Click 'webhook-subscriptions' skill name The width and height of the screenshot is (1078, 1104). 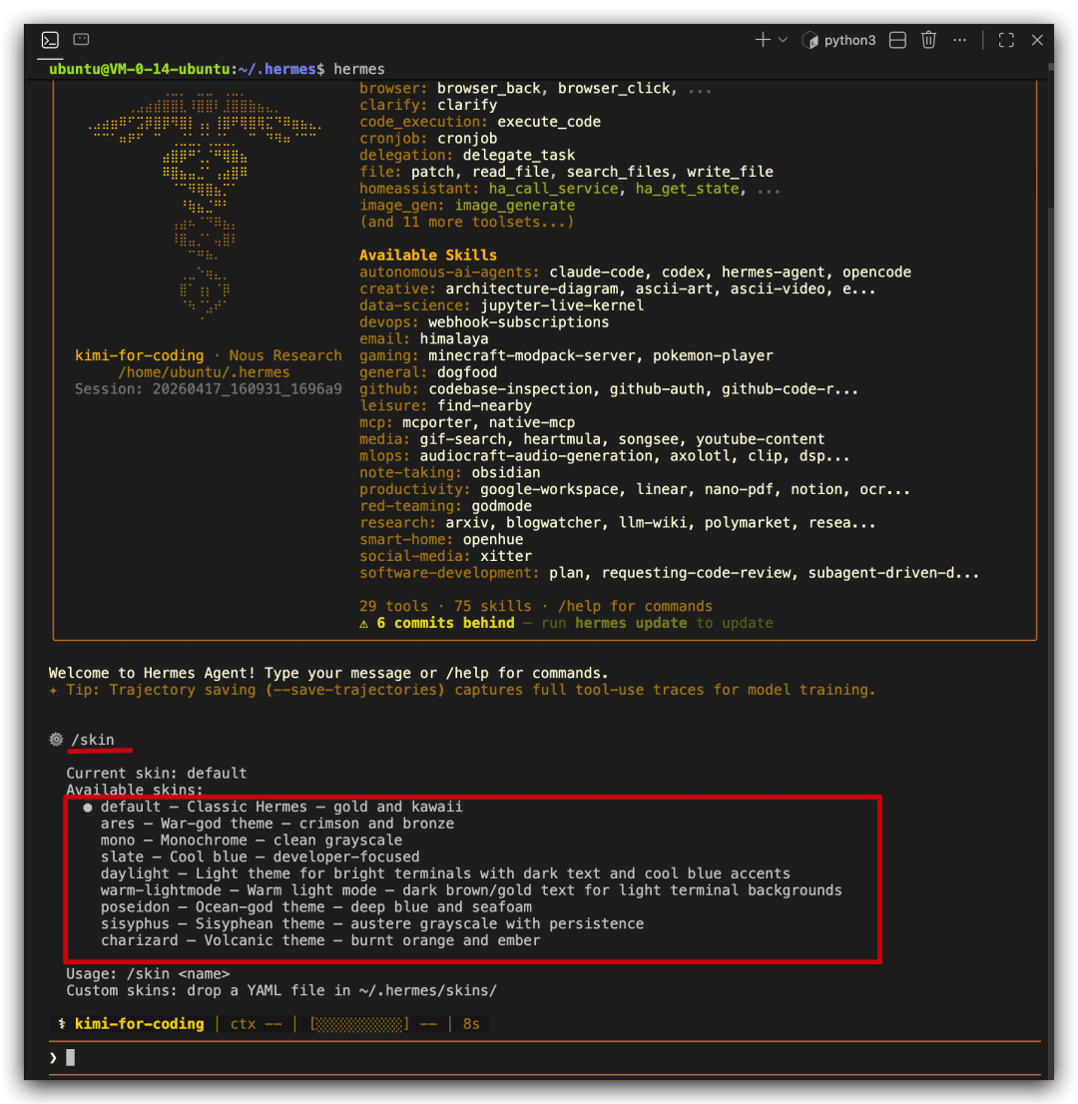[x=519, y=322]
